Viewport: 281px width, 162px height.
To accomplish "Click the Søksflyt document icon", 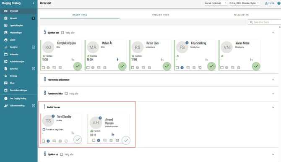I will tap(6, 68).
